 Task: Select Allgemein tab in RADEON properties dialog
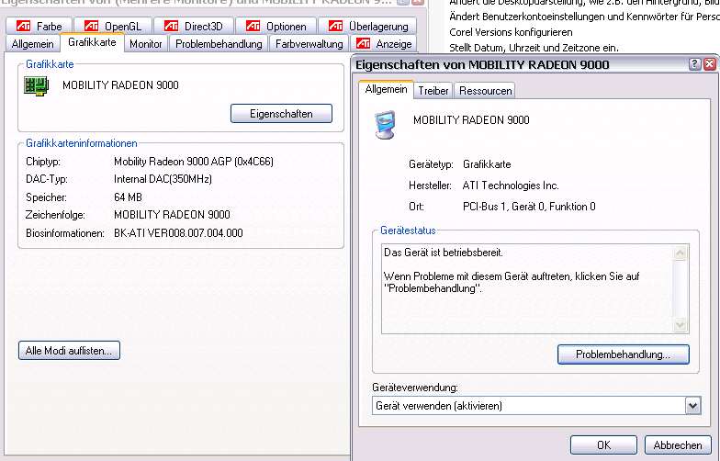pos(386,89)
